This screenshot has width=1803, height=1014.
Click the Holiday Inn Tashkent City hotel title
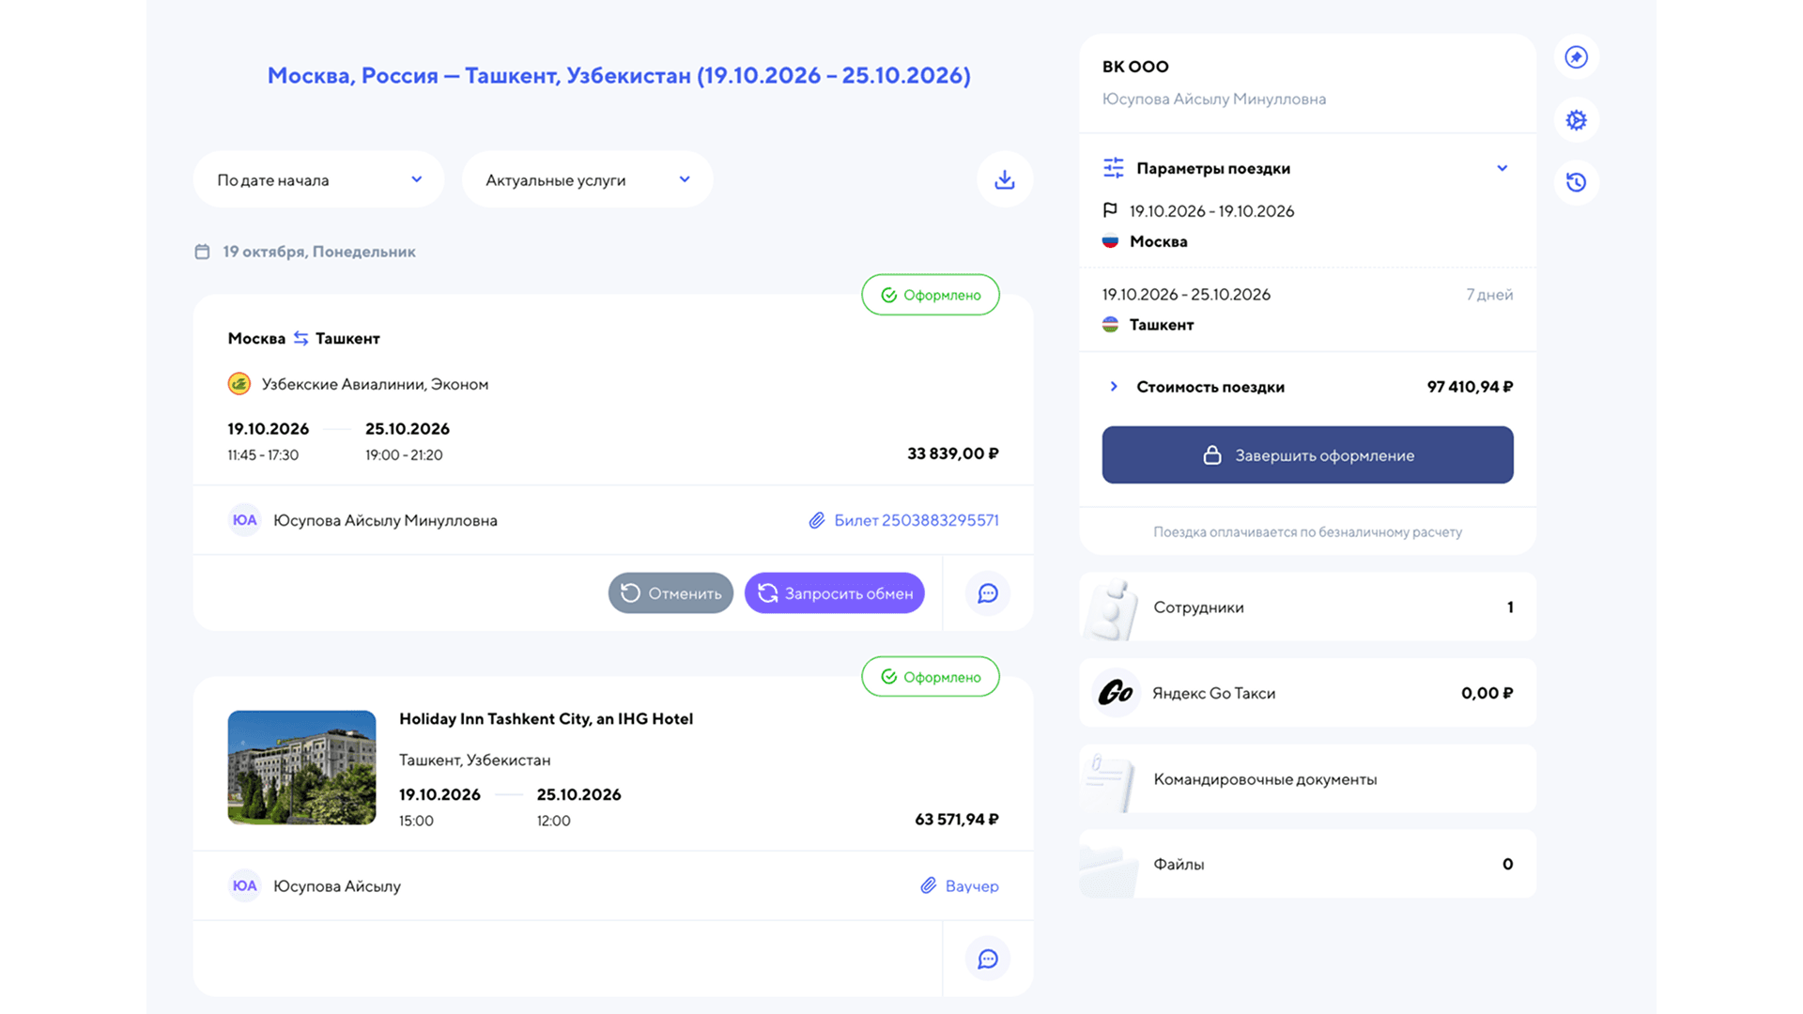coord(546,719)
